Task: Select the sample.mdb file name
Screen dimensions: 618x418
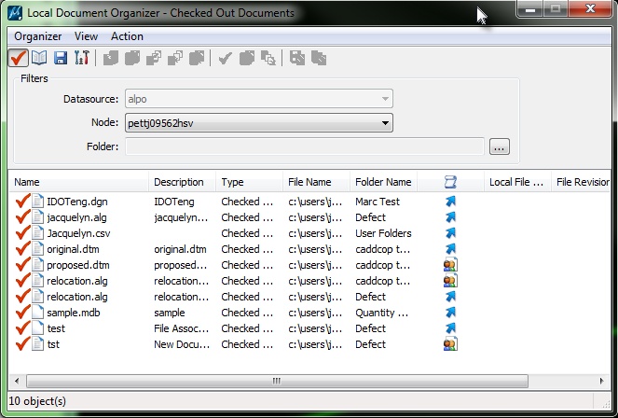Action: [x=74, y=313]
